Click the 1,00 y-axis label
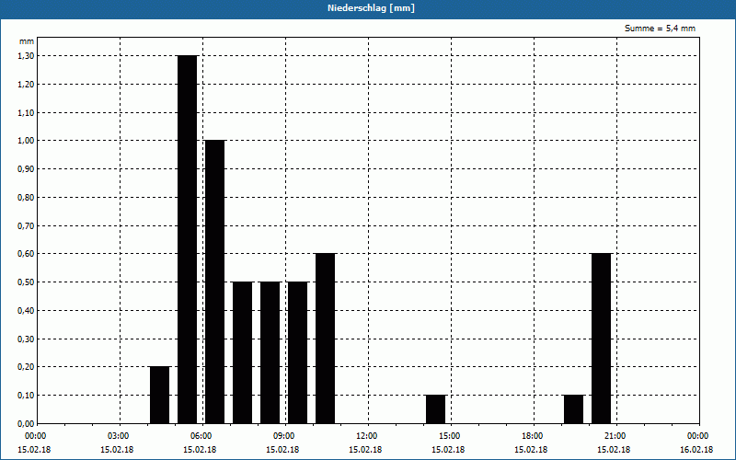736x460 pixels. [26, 141]
